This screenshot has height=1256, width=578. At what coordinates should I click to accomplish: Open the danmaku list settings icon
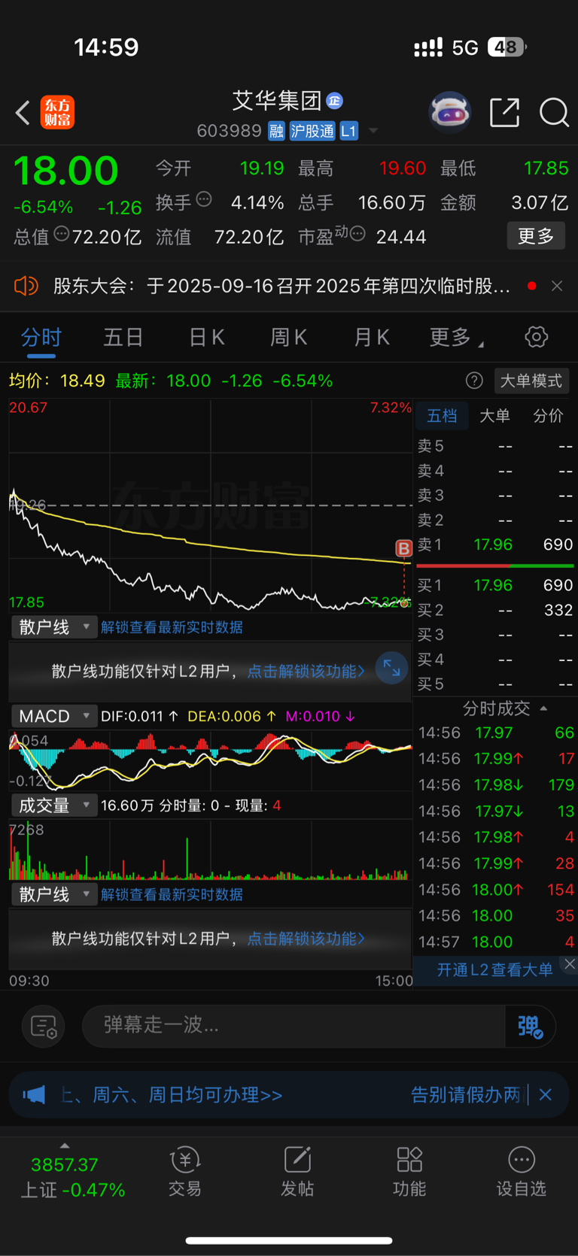pyautogui.click(x=44, y=1026)
